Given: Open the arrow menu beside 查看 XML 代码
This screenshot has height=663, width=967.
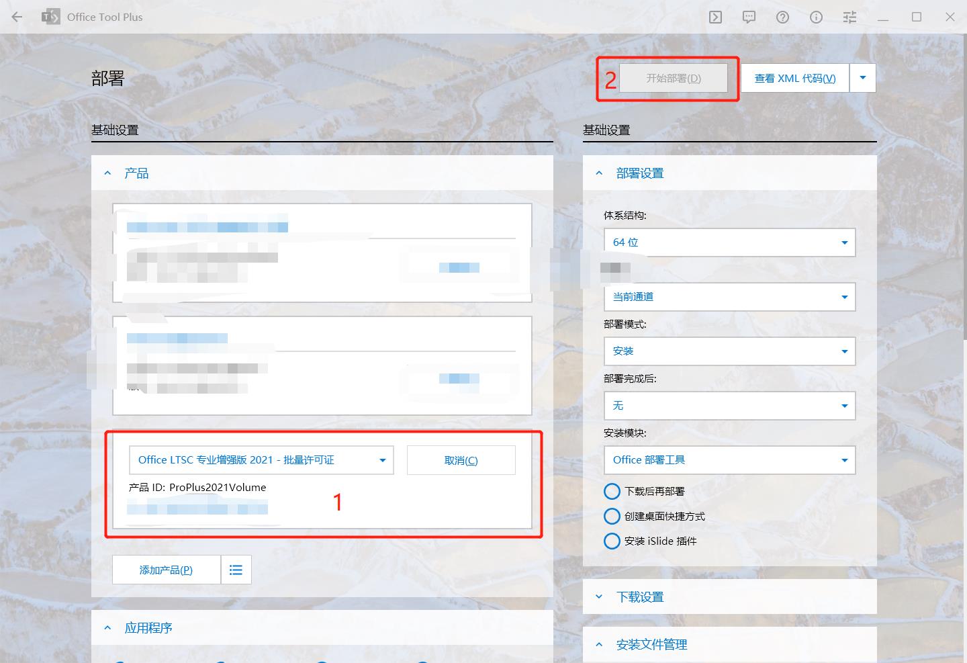Looking at the screenshot, I should coord(863,78).
